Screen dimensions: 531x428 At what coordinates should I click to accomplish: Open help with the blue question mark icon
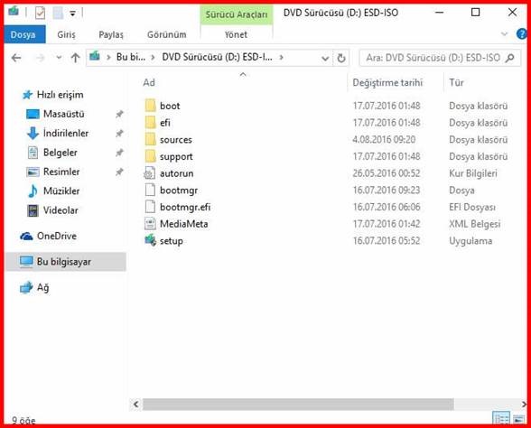point(522,34)
